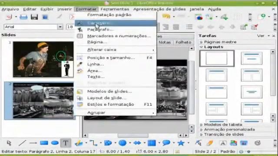Click the Padrão status bar entry
Screen dimensions: 278x156
click(228, 152)
